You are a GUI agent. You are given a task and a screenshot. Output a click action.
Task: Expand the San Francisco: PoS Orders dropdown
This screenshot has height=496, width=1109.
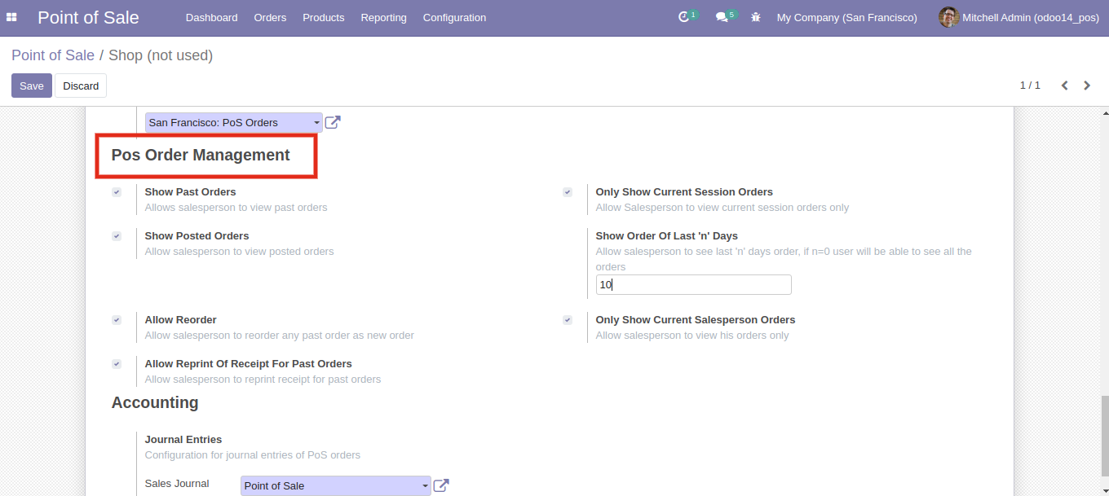(233, 122)
